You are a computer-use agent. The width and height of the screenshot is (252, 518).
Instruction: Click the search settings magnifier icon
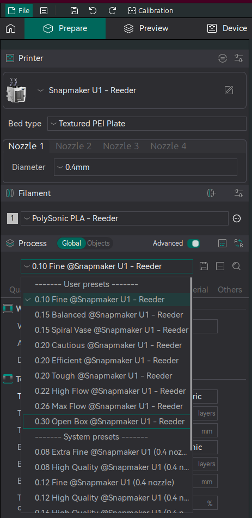[236, 266]
